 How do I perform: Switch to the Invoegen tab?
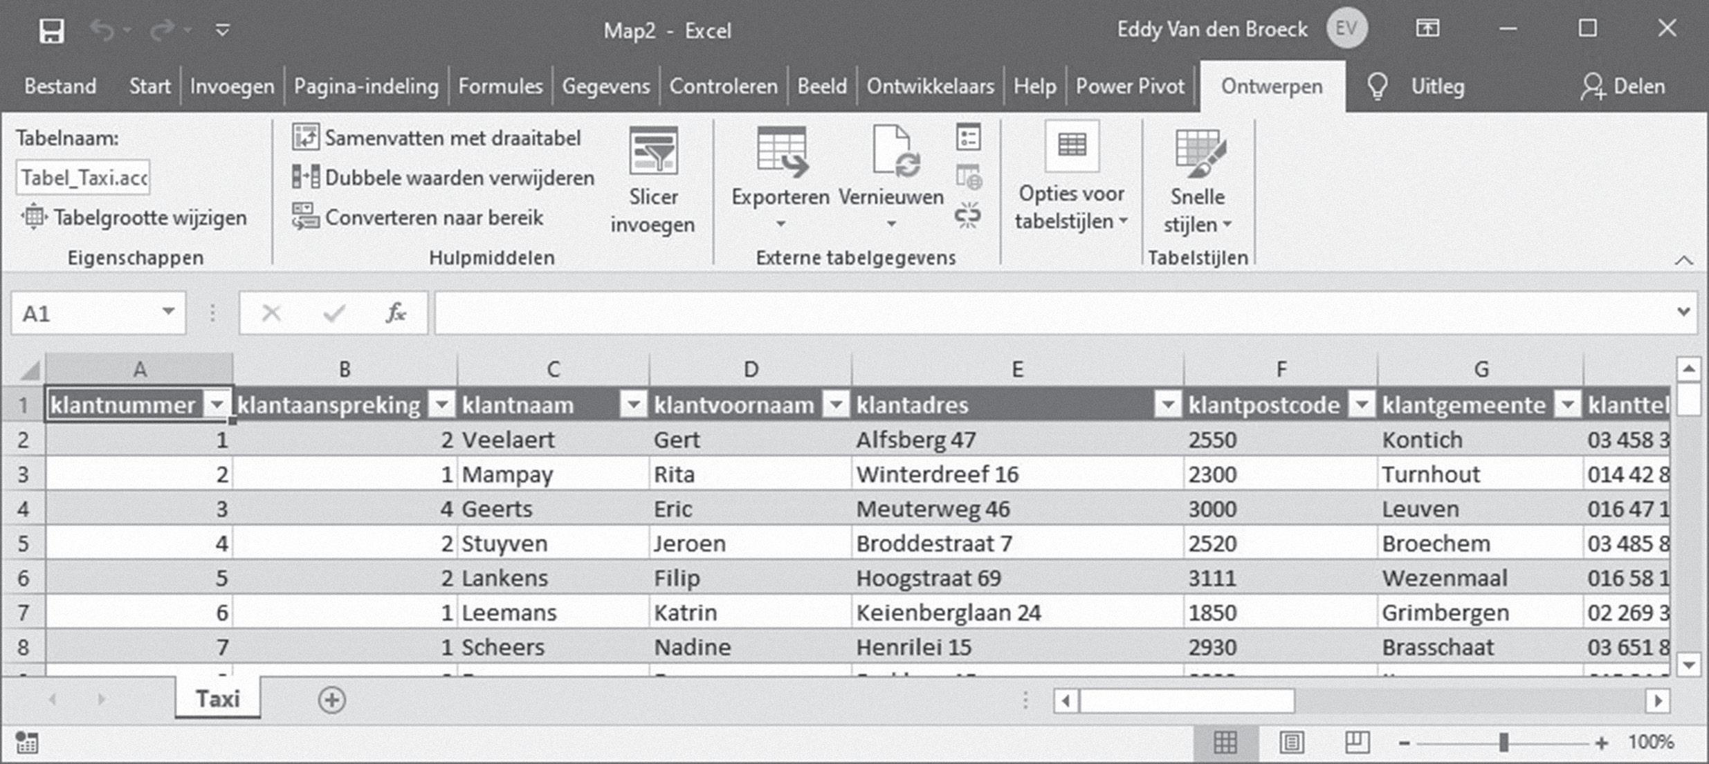[232, 86]
